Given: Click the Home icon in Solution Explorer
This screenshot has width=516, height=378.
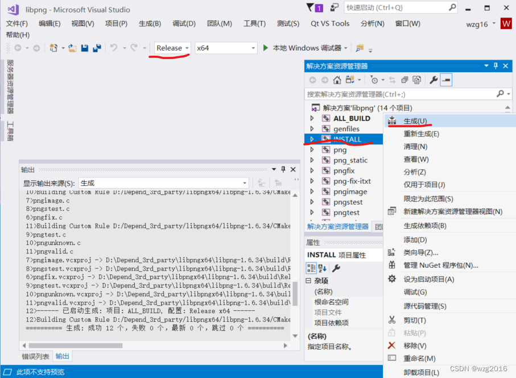Looking at the screenshot, I should (337, 81).
